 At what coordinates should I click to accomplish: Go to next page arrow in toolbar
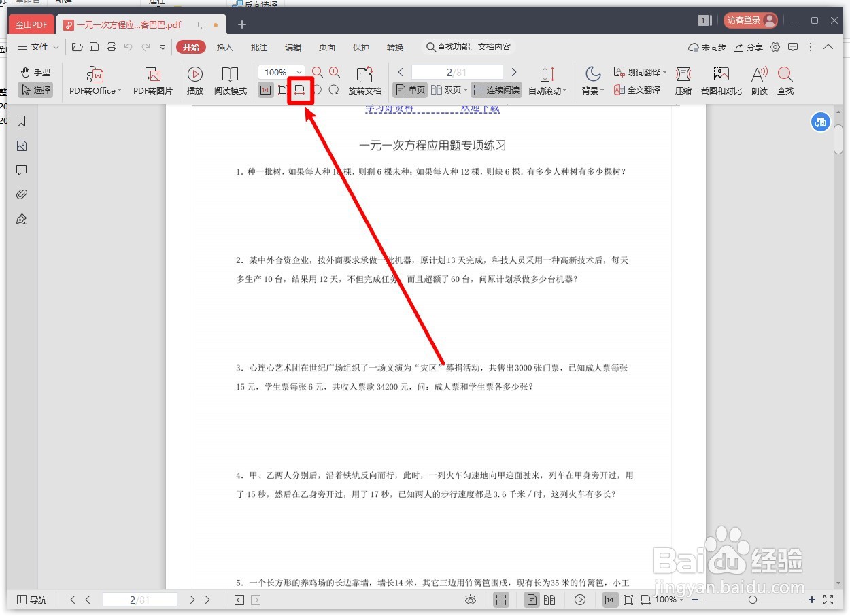(514, 72)
